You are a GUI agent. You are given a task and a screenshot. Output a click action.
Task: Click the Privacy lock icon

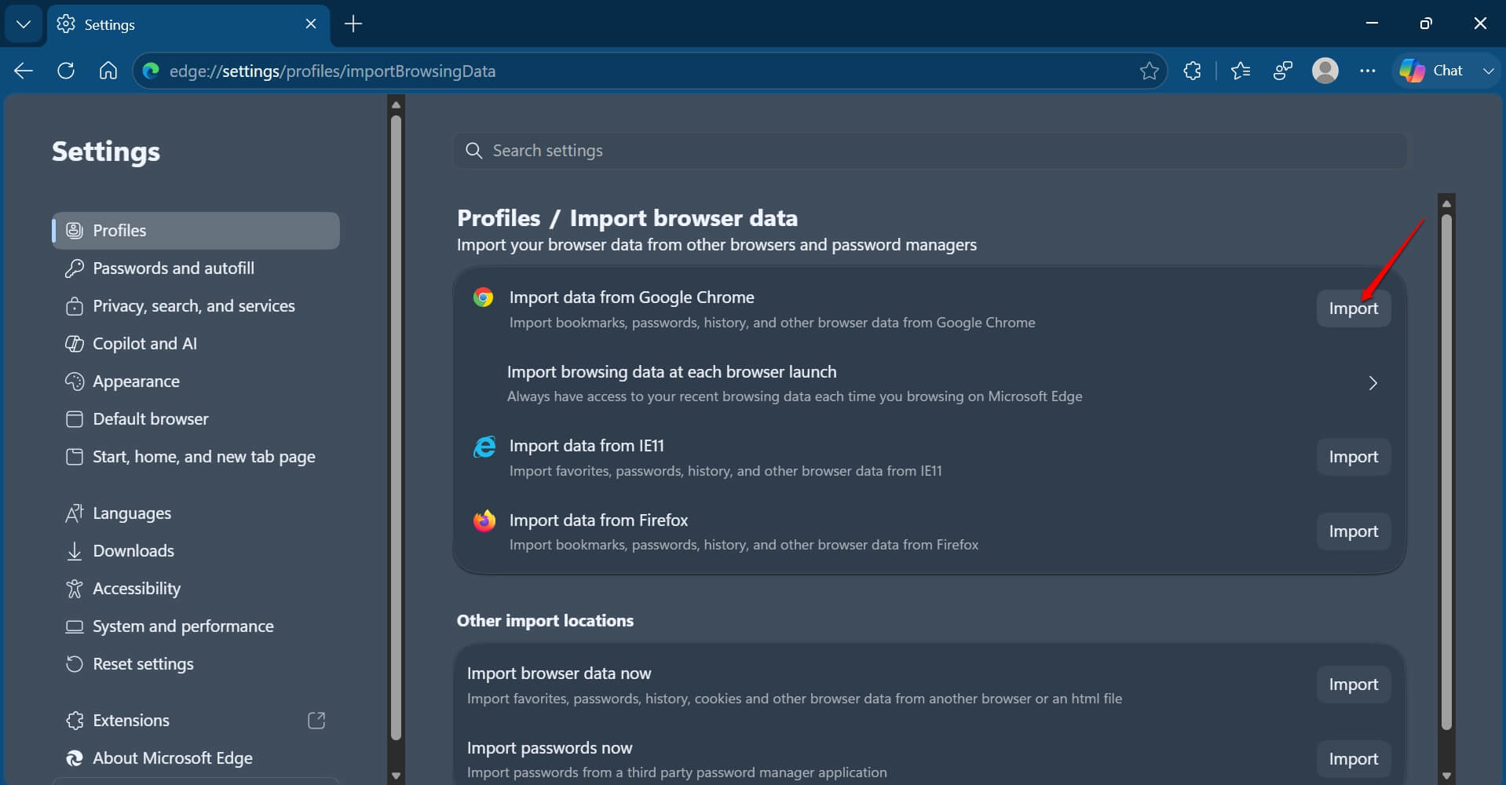[74, 306]
